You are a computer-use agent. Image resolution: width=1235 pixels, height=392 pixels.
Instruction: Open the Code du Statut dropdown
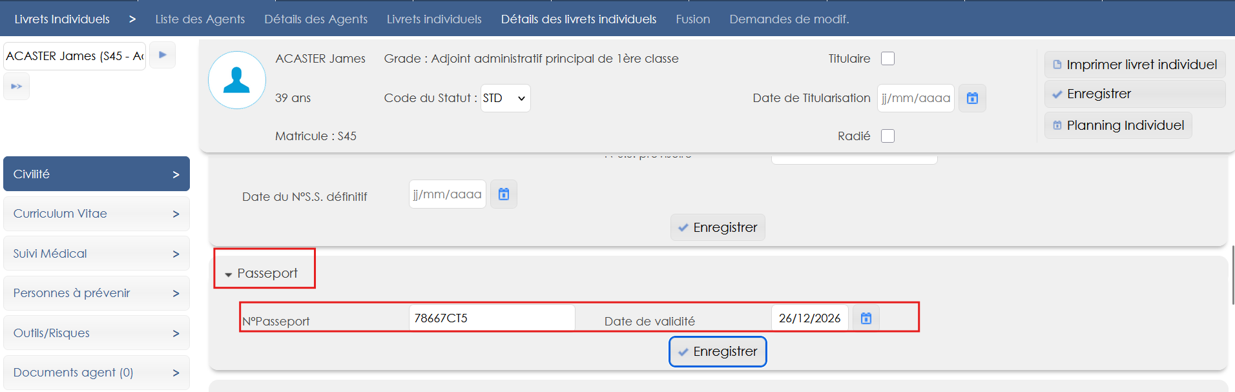(505, 98)
